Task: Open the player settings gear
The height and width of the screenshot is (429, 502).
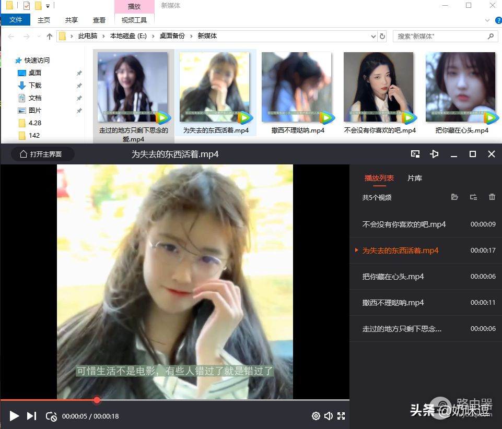Action: (x=316, y=416)
